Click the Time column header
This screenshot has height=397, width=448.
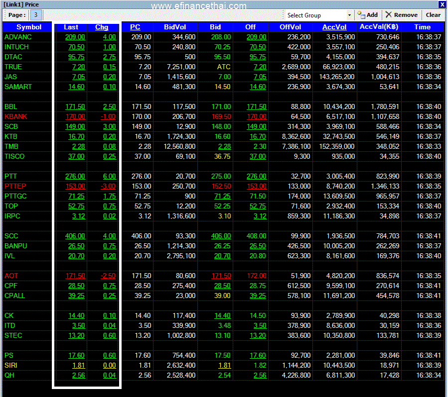423,27
